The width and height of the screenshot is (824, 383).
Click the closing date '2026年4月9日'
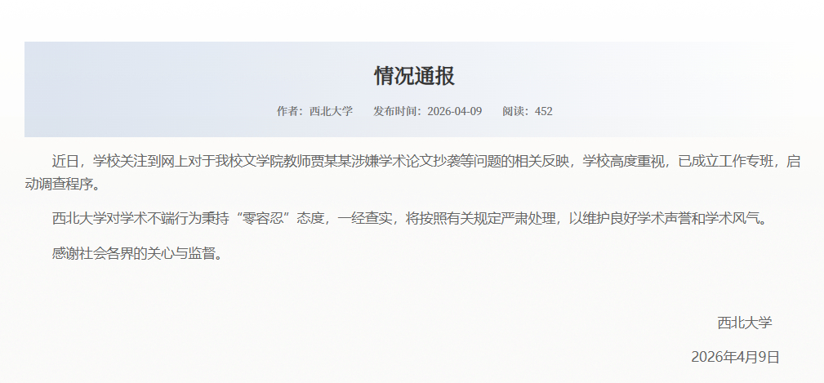735,357
